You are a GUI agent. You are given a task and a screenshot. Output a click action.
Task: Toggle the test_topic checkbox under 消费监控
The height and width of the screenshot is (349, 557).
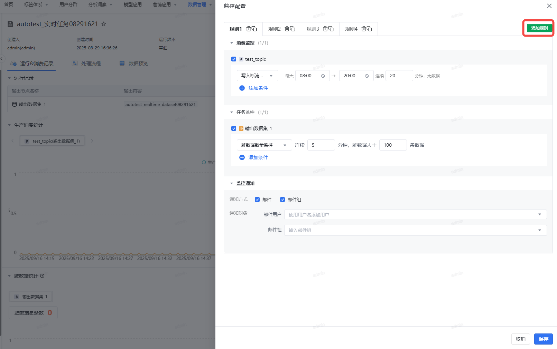click(234, 59)
